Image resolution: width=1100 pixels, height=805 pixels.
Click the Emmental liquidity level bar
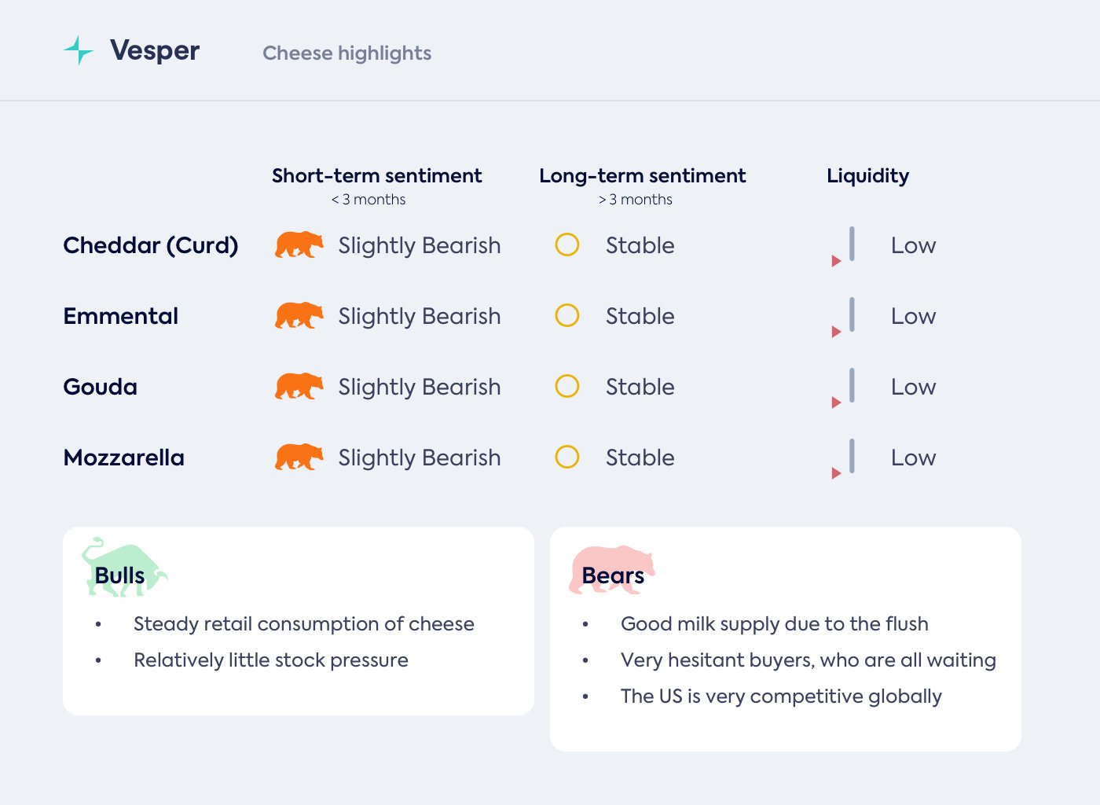pos(852,314)
